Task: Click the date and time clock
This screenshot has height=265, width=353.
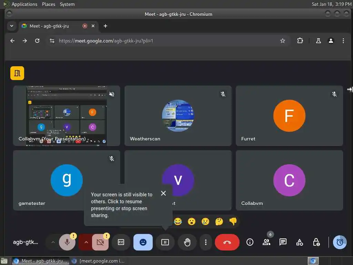Action: click(331, 4)
